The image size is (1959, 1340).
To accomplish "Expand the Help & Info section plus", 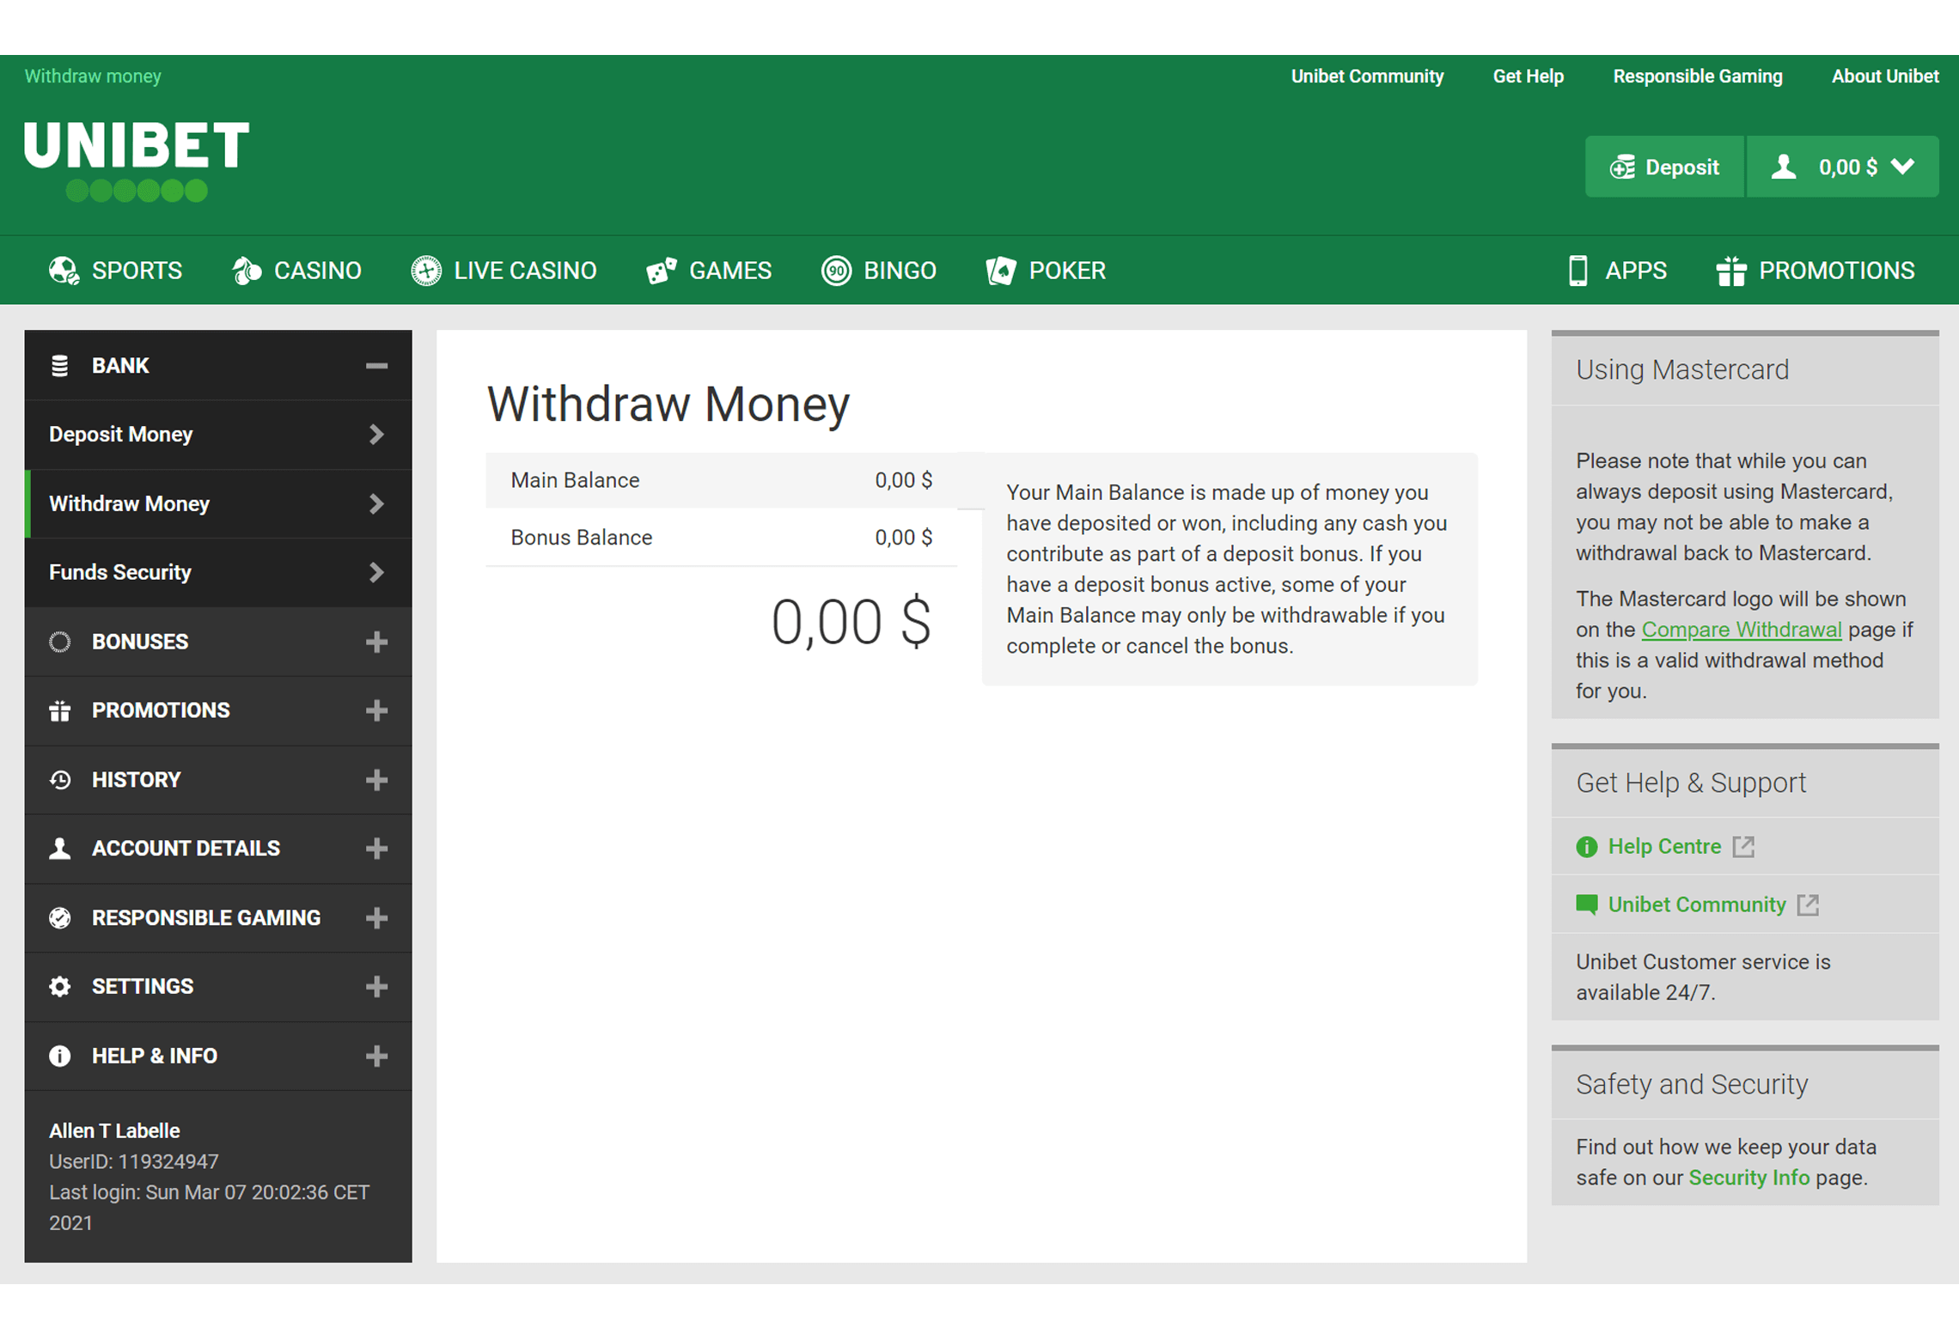I will [x=376, y=1056].
